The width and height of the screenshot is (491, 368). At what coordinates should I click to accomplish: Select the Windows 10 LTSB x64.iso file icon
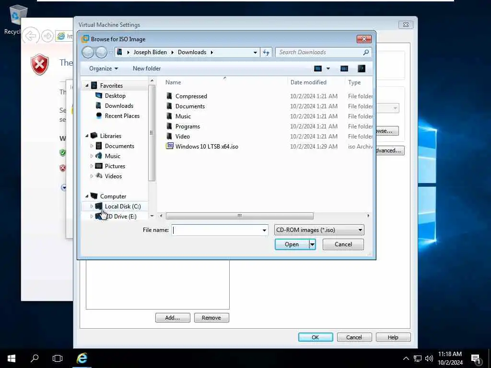pos(169,146)
